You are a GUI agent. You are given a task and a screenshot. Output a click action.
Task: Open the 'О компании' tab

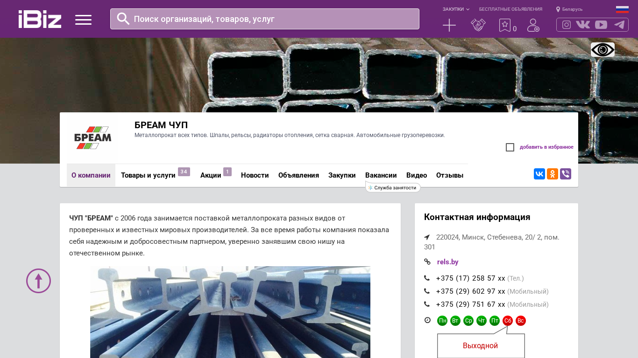[91, 175]
